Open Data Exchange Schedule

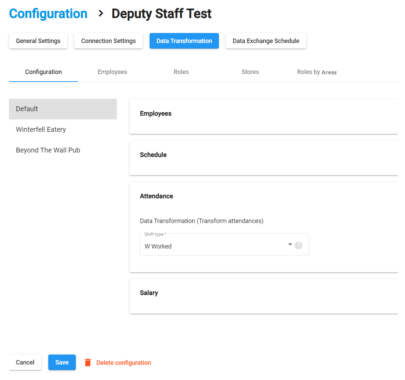tap(266, 41)
